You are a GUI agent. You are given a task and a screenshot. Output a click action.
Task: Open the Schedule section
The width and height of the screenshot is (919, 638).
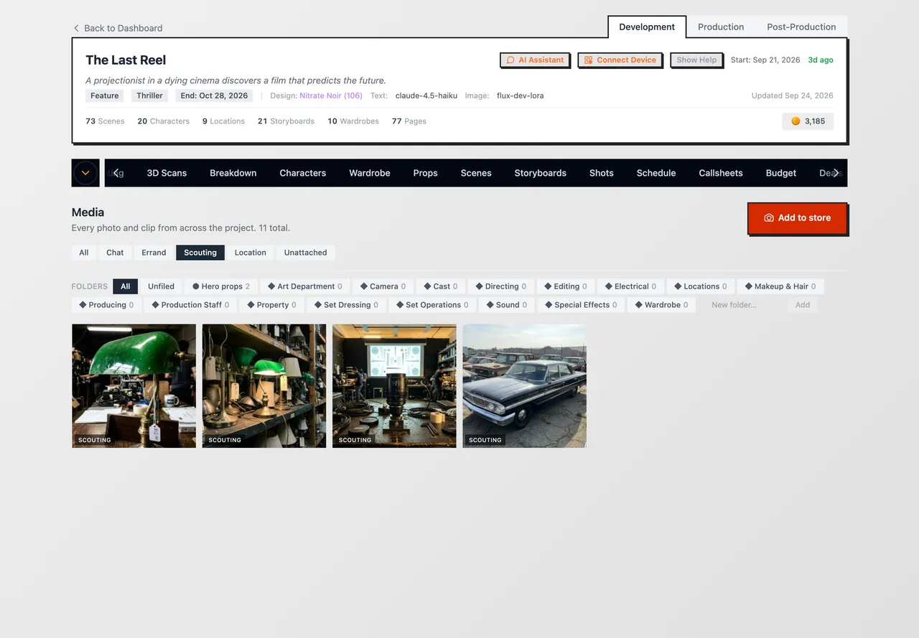656,173
